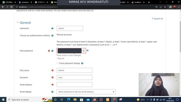Click the address bar URL
The image size is (181, 102).
[x=38, y=7]
